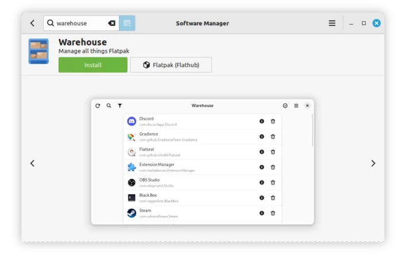
Task: Click the search field containing warehouse
Action: click(x=81, y=24)
